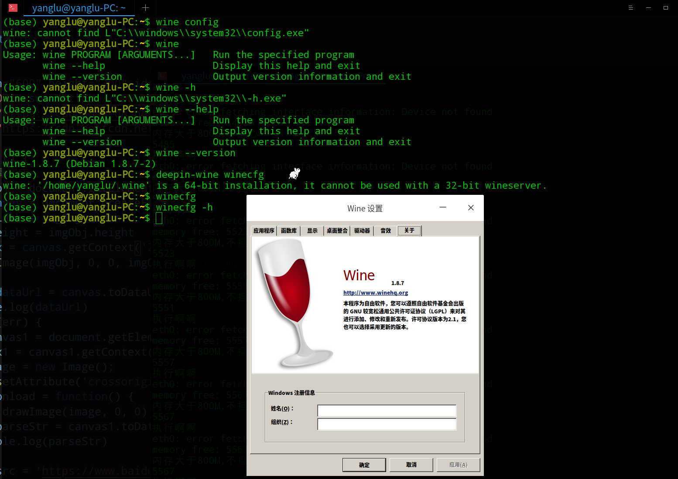This screenshot has height=479, width=678.
Task: Click the red Wine heading in dialog
Action: click(359, 275)
